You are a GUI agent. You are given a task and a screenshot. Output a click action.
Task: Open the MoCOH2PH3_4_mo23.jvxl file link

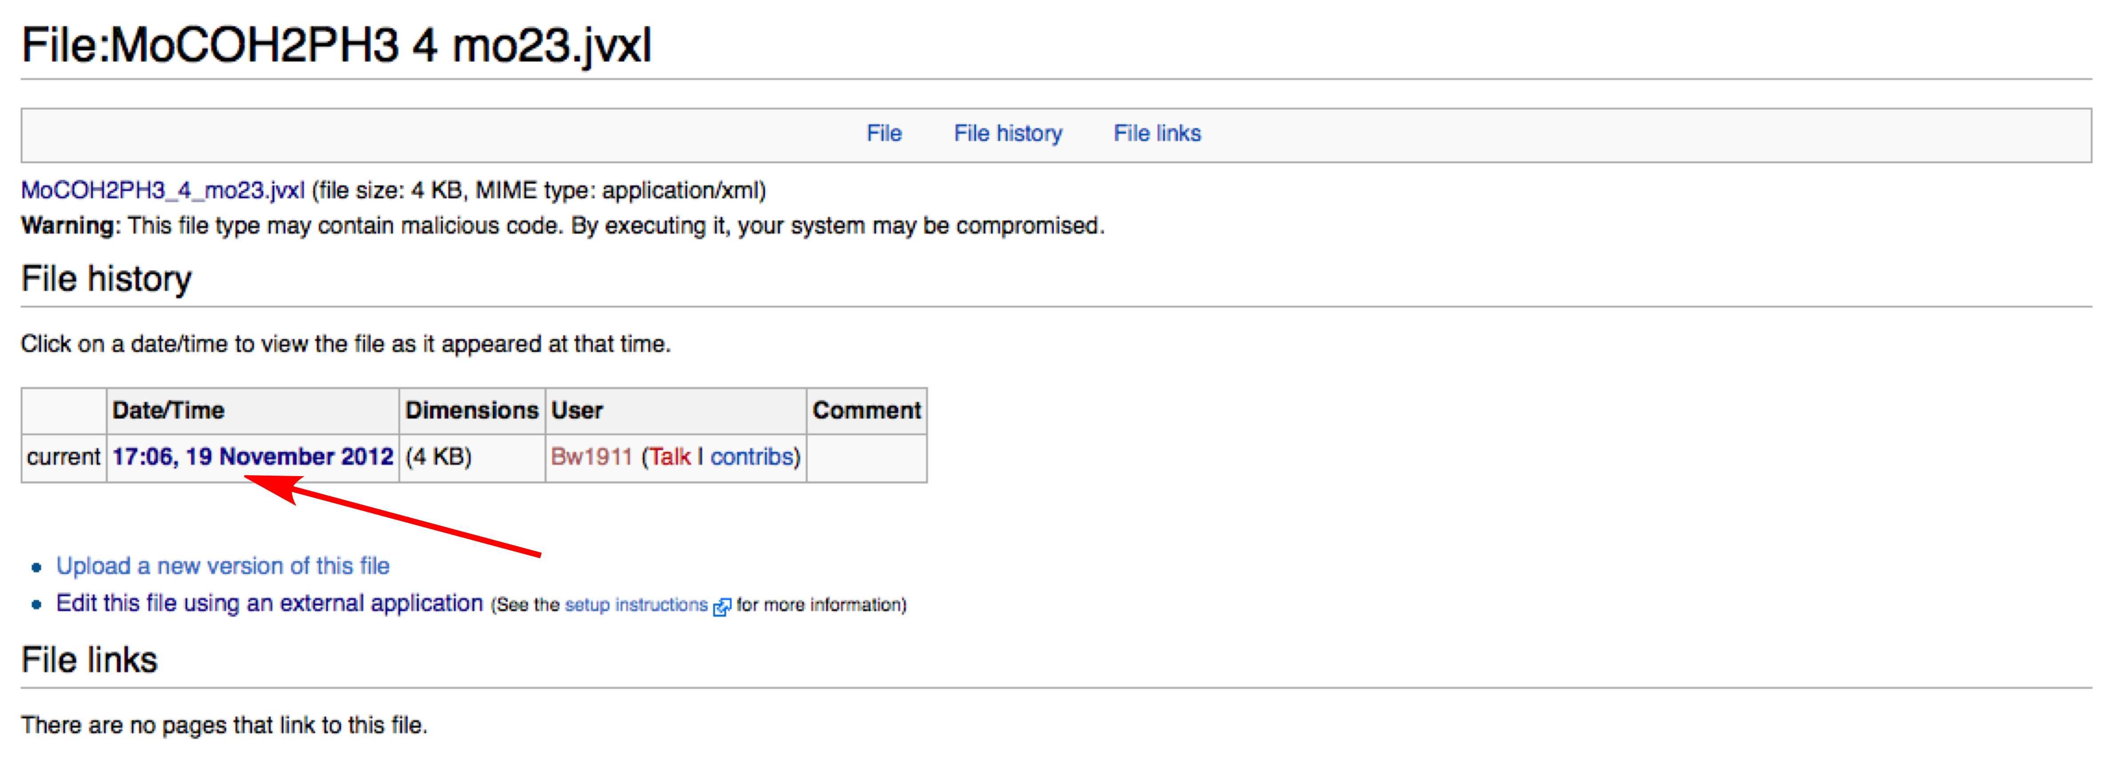pos(162,190)
